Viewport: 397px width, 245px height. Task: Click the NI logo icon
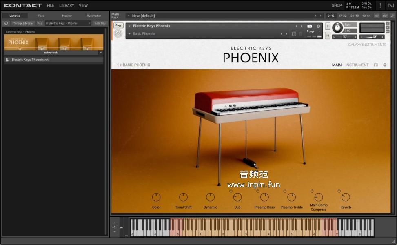390,5
